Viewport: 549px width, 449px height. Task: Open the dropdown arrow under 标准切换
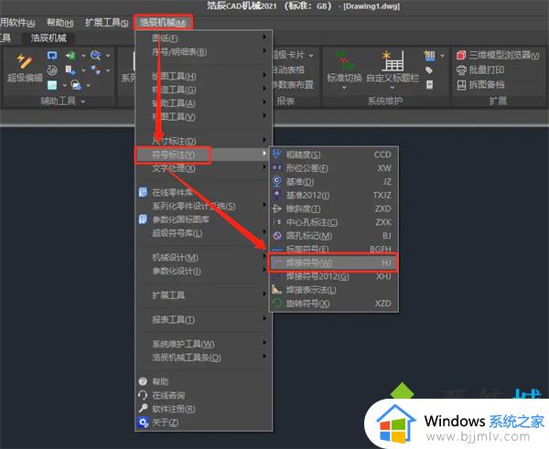pyautogui.click(x=344, y=88)
